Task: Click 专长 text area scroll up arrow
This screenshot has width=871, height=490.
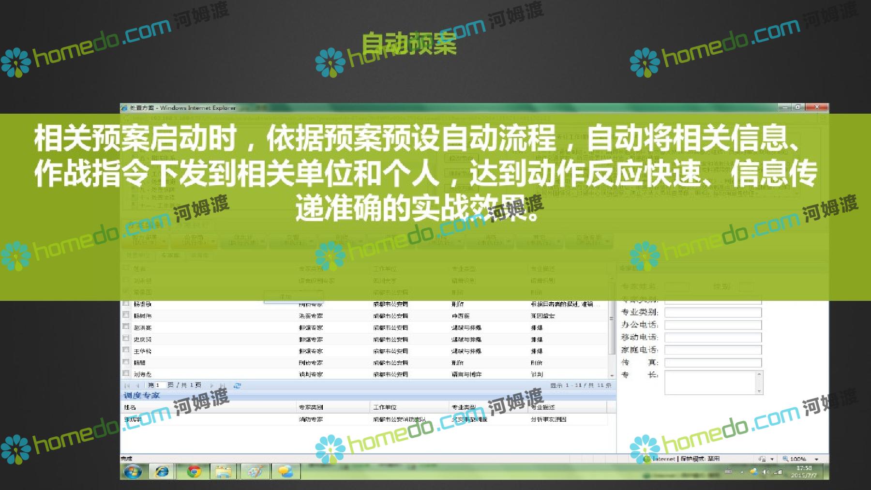Action: coord(759,374)
